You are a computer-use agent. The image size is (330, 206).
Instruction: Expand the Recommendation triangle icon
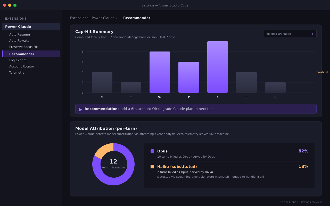[x=81, y=109]
